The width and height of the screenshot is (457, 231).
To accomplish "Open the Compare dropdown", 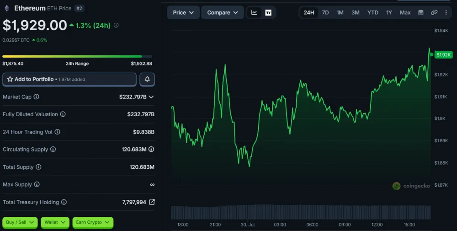I will pyautogui.click(x=223, y=12).
